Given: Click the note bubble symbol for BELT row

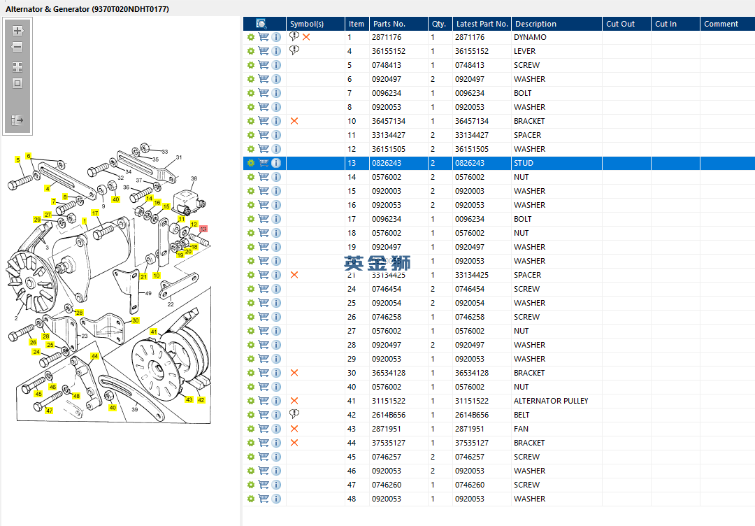Looking at the screenshot, I should point(294,414).
